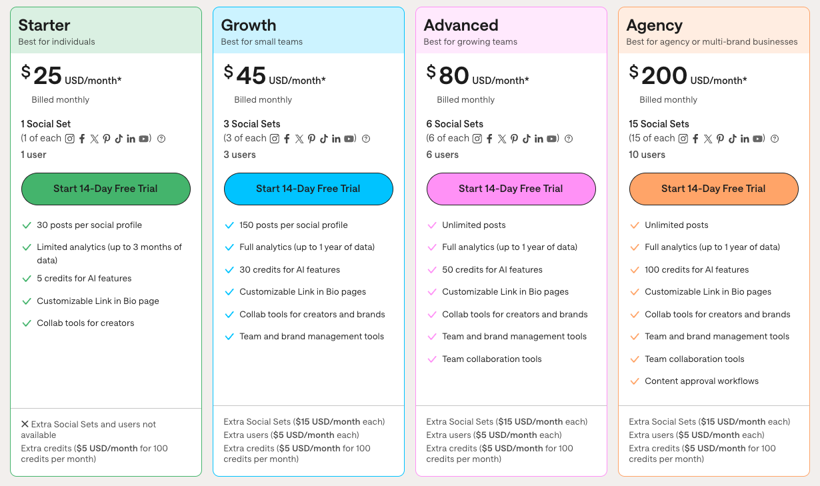This screenshot has height=486, width=820.
Task: Click the Instagram icon in Agency plan
Action: [683, 139]
